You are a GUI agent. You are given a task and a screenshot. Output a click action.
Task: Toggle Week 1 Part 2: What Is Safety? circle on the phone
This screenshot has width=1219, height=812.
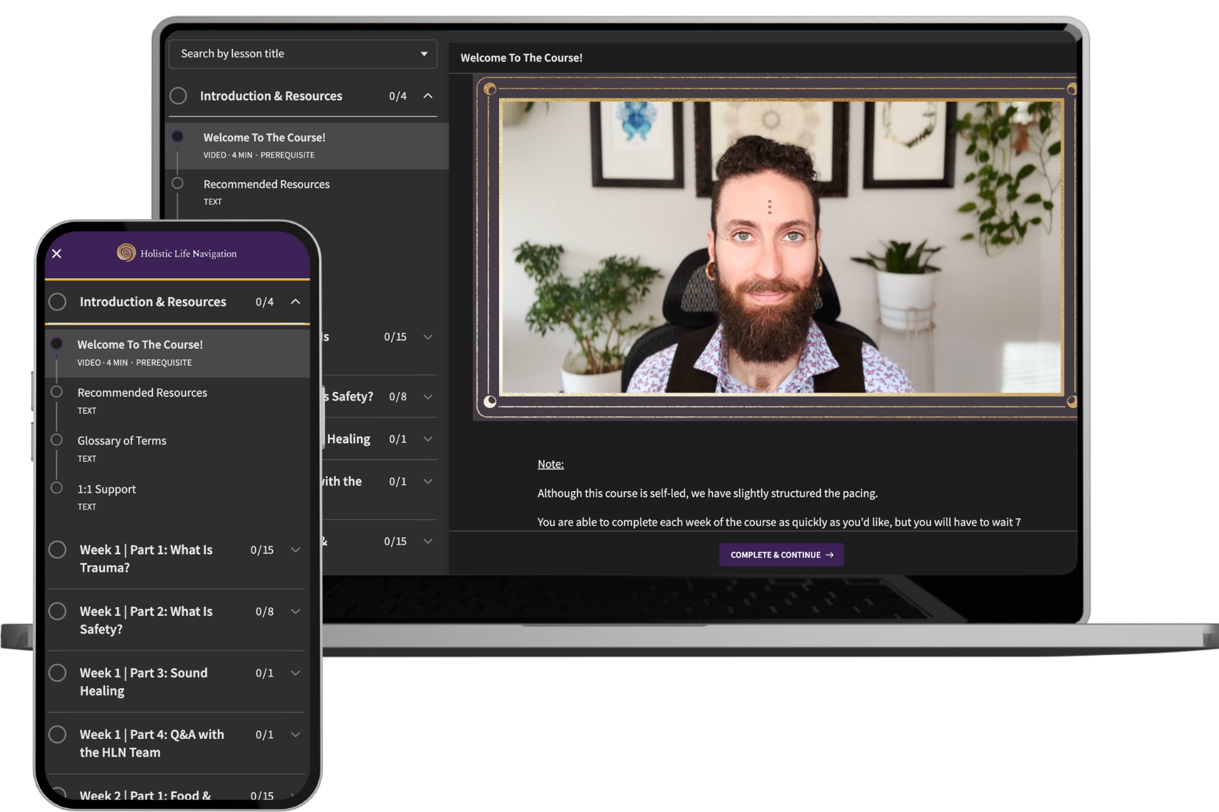point(58,612)
